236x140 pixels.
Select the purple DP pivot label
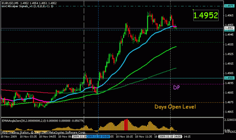(x=176, y=87)
